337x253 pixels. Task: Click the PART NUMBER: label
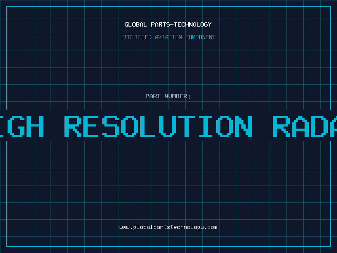point(168,96)
